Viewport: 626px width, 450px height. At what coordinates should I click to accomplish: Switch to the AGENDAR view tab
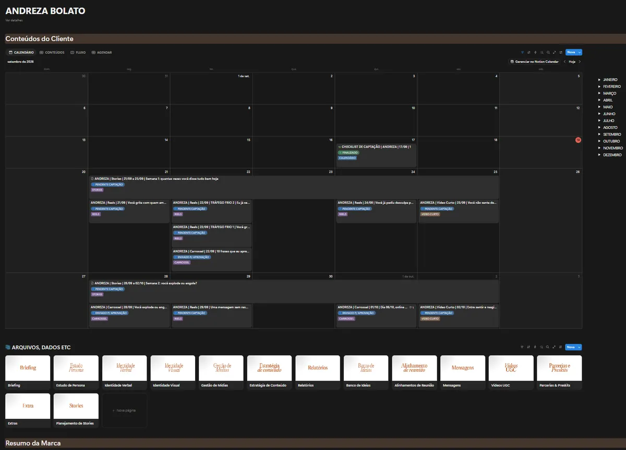click(x=102, y=52)
